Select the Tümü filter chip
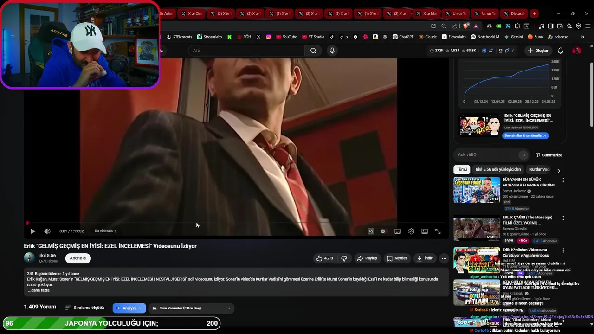This screenshot has width=594, height=334. tap(462, 169)
